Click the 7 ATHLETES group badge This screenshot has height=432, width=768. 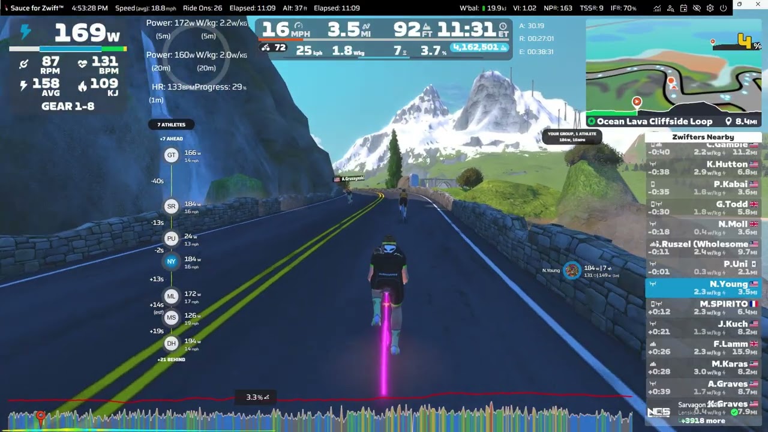coord(172,125)
